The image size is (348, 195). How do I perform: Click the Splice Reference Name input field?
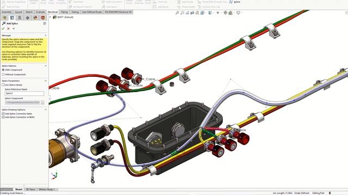(24, 94)
